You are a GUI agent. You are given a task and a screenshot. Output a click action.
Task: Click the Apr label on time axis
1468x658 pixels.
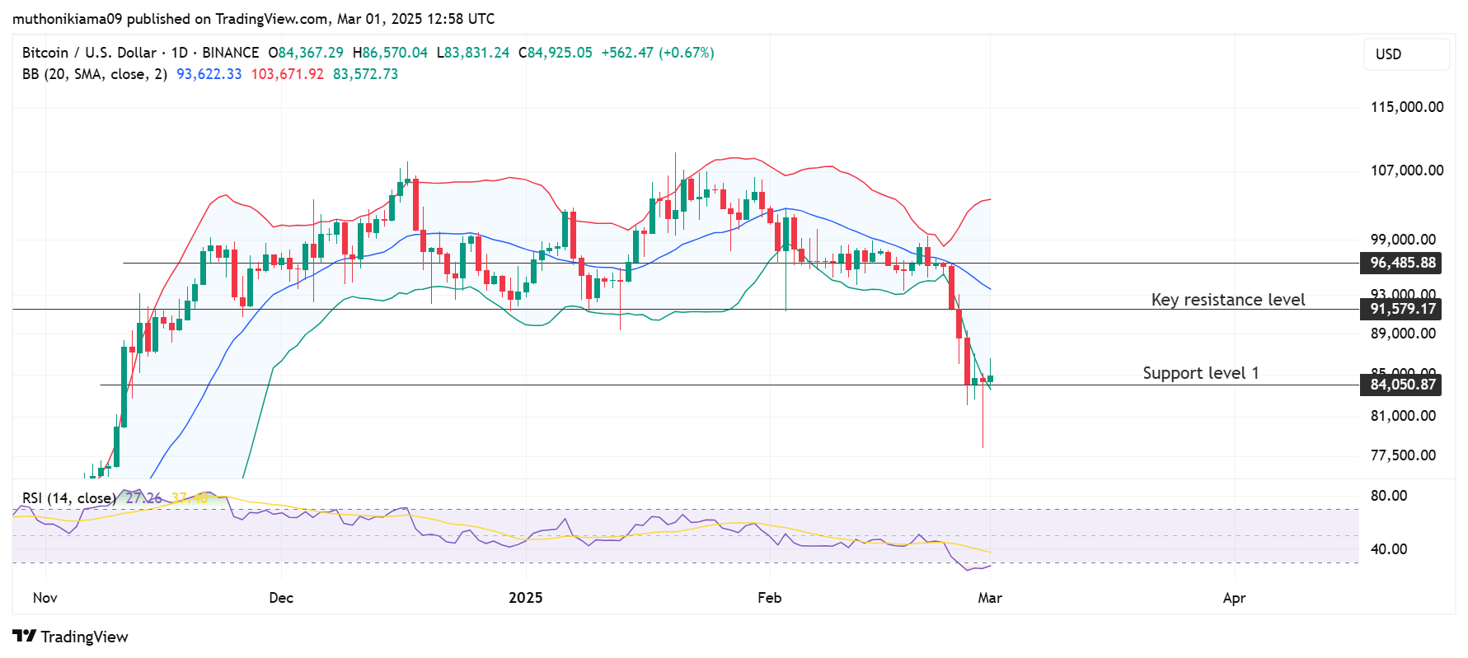pyautogui.click(x=1233, y=598)
